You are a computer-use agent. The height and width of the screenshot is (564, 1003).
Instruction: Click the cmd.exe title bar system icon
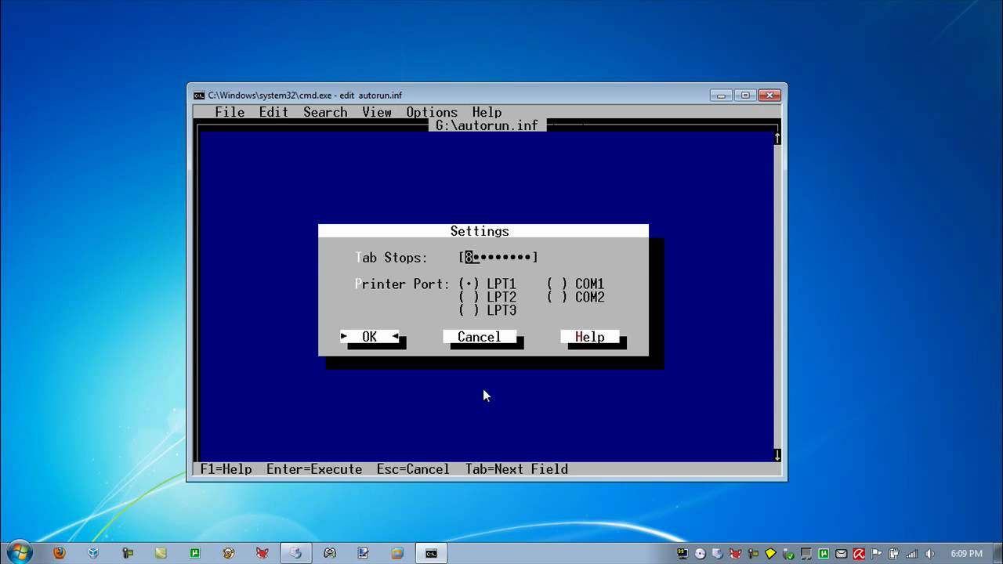point(199,96)
